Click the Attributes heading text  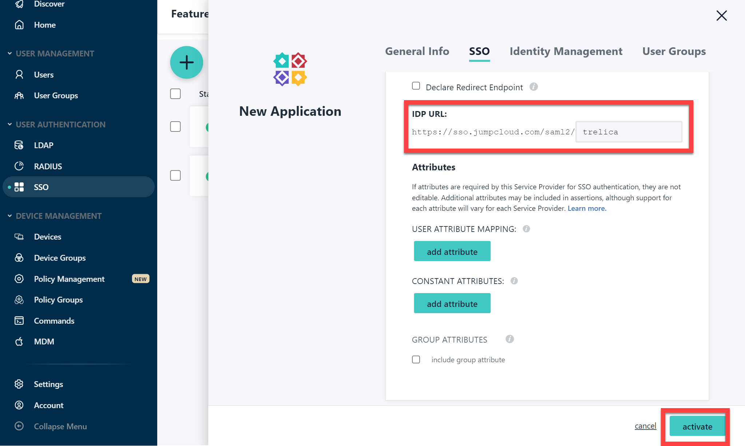tap(433, 167)
